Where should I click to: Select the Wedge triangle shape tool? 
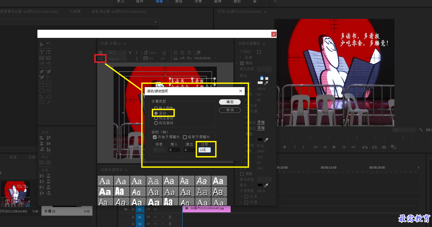pos(42,96)
